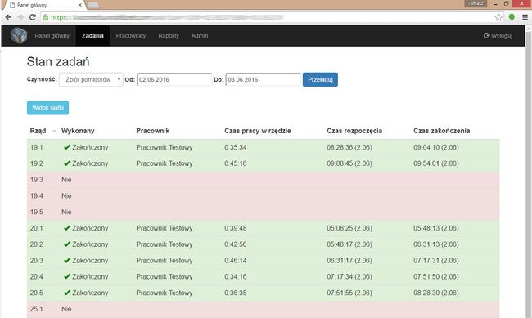The image size is (532, 318).
Task: Open Panel główny navigation item
Action: pos(52,36)
